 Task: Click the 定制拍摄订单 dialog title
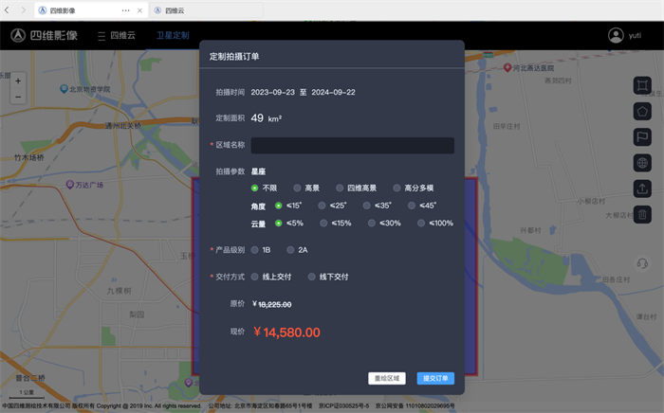point(234,57)
